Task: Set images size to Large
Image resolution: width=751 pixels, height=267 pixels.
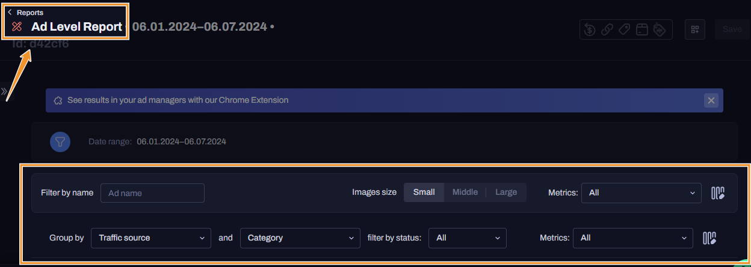Action: click(505, 192)
